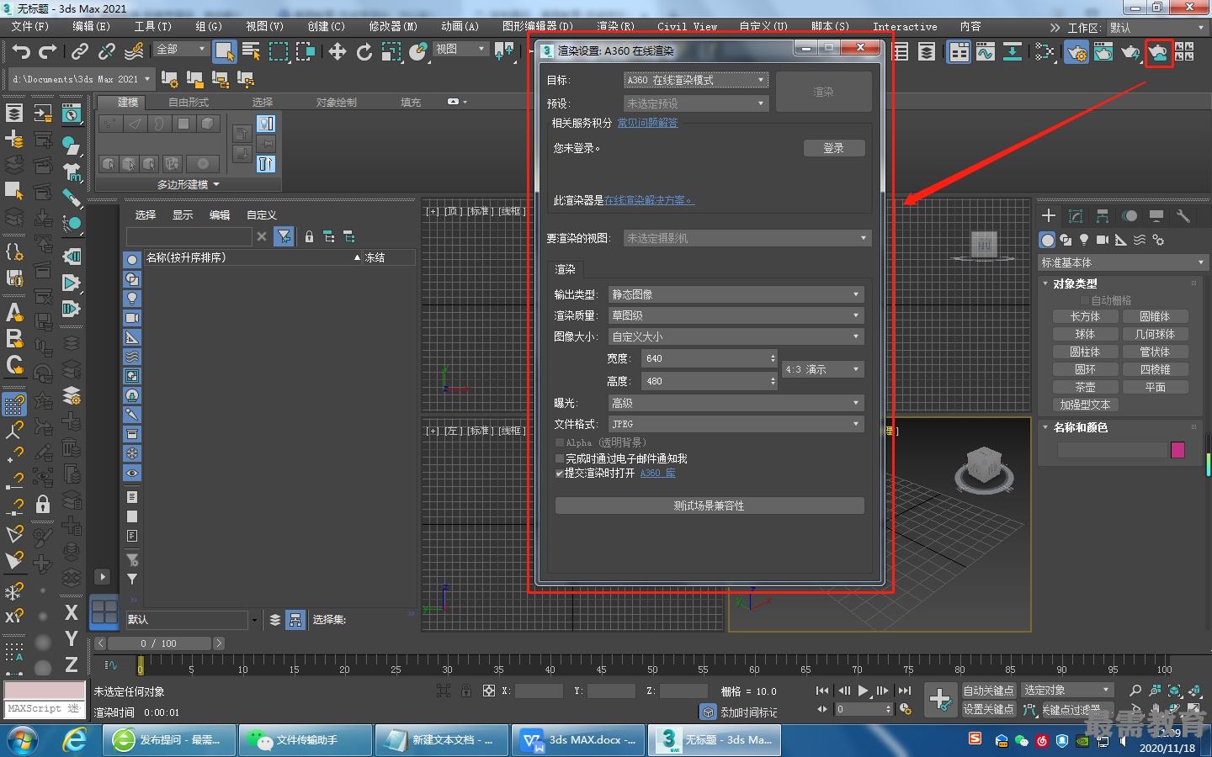Open the Create panel plus tab
Image resolution: width=1212 pixels, height=757 pixels.
[1049, 216]
